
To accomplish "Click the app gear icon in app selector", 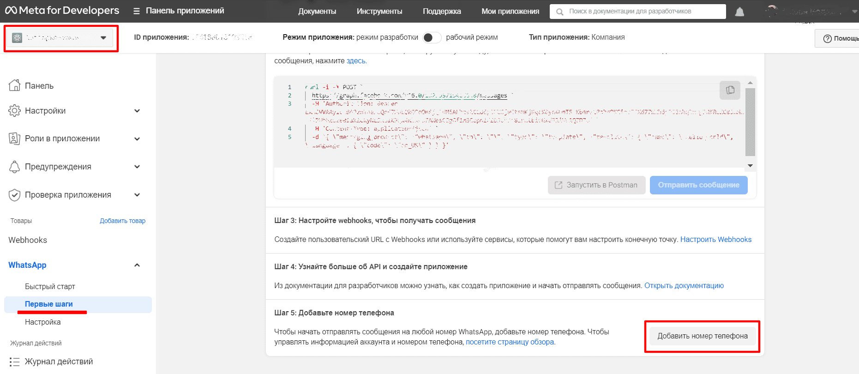I will pyautogui.click(x=17, y=38).
